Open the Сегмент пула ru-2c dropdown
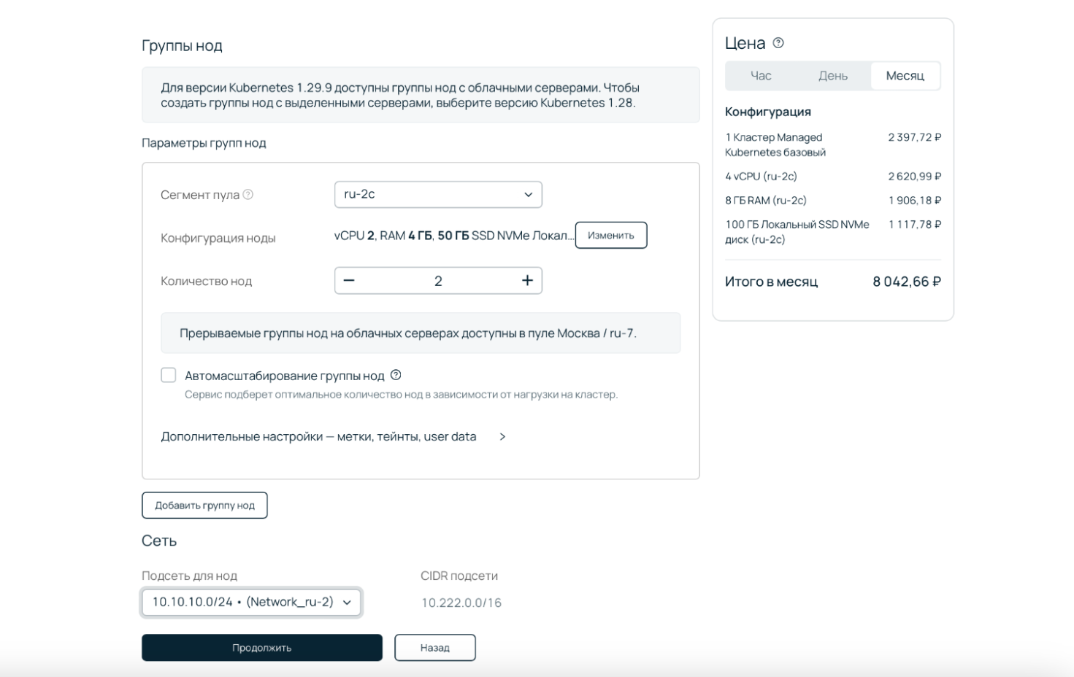This screenshot has width=1074, height=677. click(x=438, y=195)
